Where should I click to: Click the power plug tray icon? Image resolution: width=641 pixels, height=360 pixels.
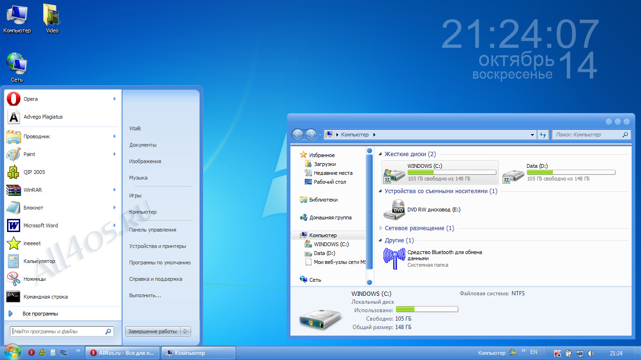point(568,353)
